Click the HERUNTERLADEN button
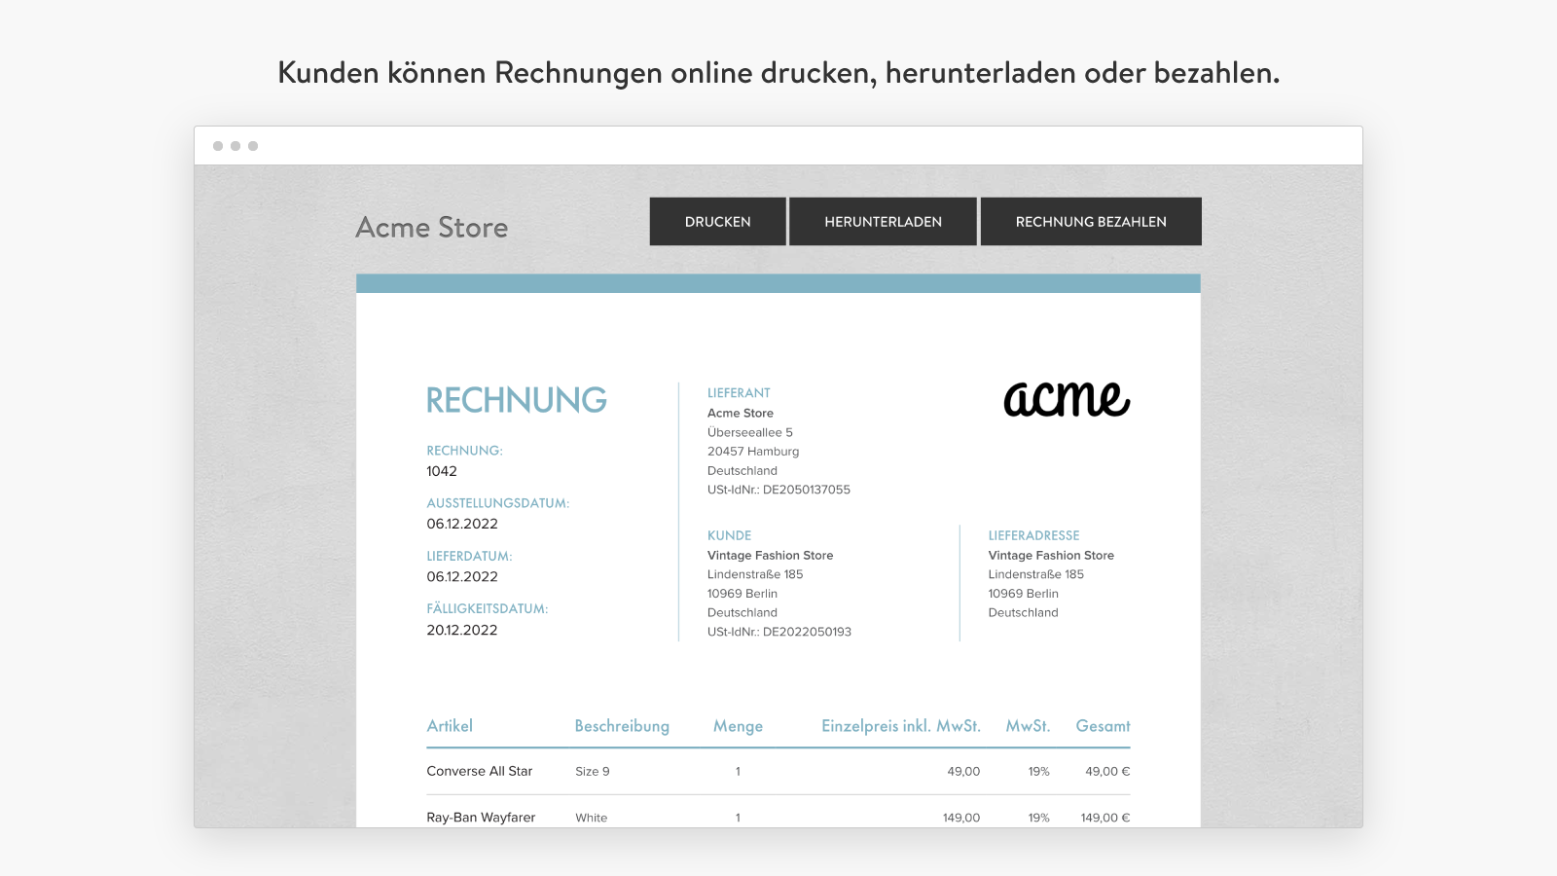Viewport: 1557px width, 876px height. pyautogui.click(x=883, y=221)
